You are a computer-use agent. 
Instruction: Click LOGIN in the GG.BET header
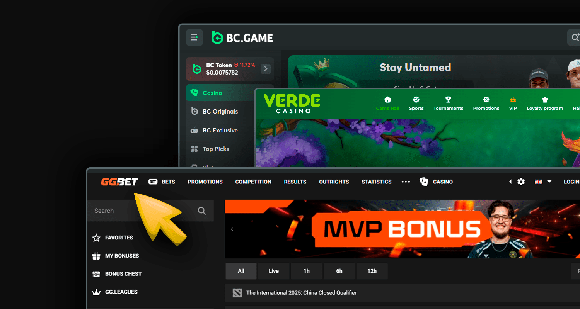point(571,182)
